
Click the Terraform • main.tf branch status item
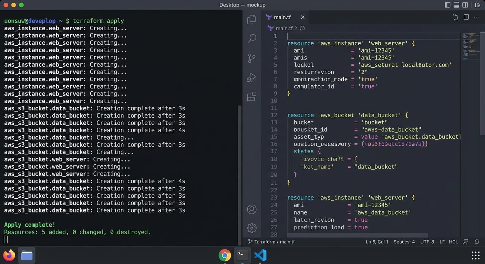pyautogui.click(x=271, y=242)
